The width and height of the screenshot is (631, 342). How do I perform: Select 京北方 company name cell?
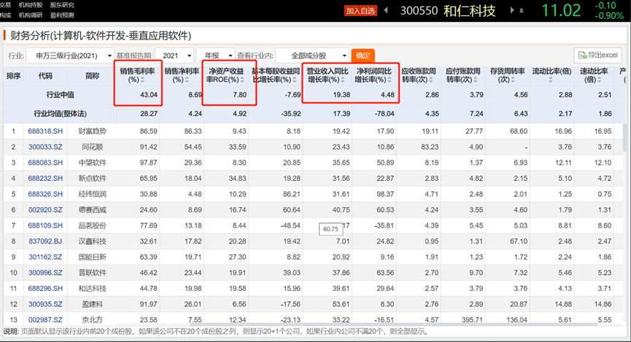click(x=93, y=319)
